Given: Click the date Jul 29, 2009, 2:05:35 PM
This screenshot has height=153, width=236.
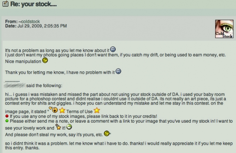Looking at the screenshot, I should (42, 26).
